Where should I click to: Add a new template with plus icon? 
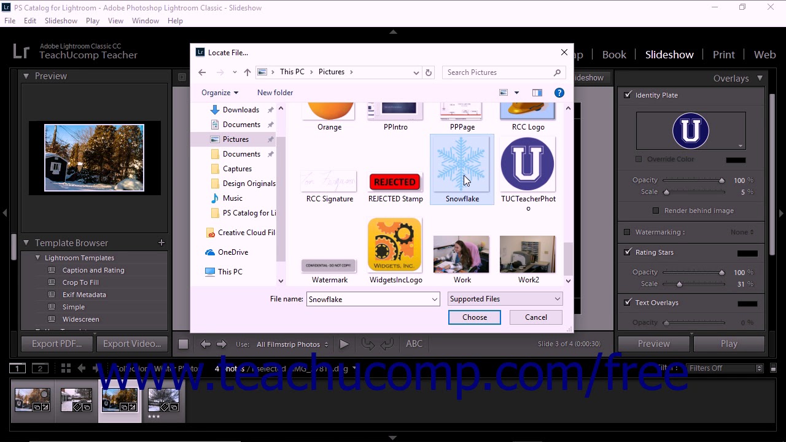[161, 243]
